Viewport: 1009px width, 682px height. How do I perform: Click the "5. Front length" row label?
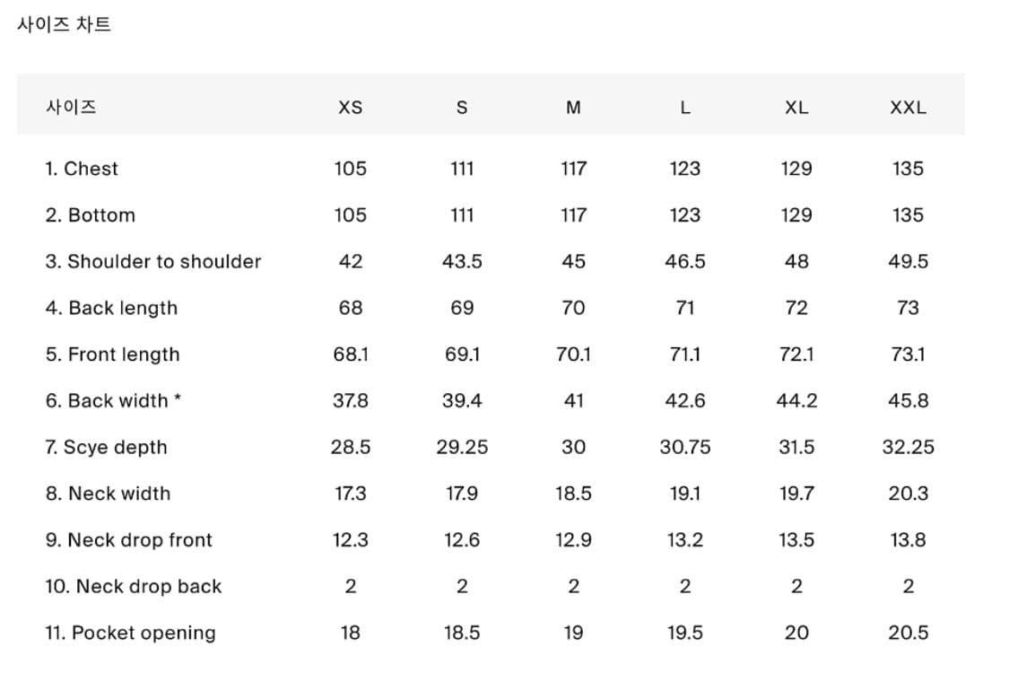coord(113,354)
